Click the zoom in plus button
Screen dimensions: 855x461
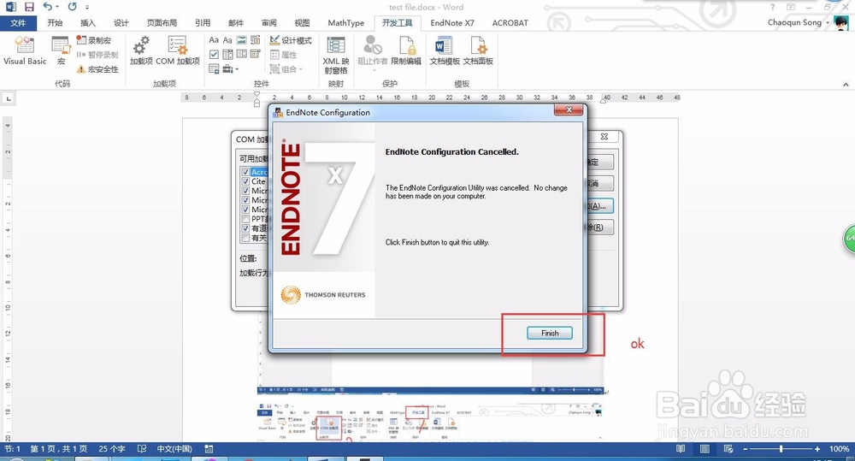[817, 448]
